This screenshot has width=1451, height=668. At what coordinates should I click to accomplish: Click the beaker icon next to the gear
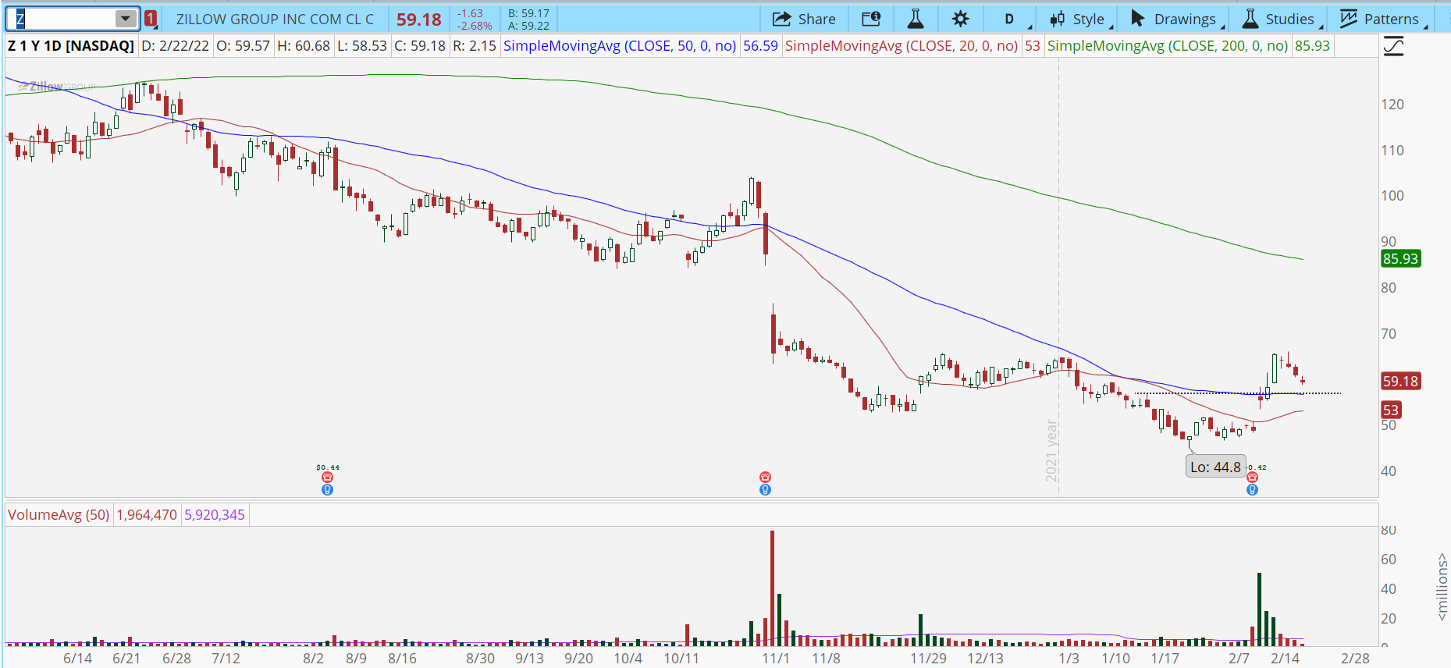[916, 19]
